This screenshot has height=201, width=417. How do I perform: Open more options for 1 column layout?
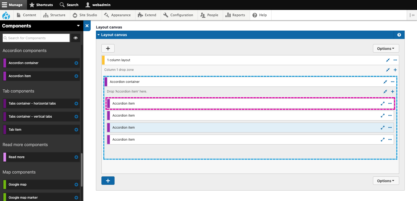point(395,60)
